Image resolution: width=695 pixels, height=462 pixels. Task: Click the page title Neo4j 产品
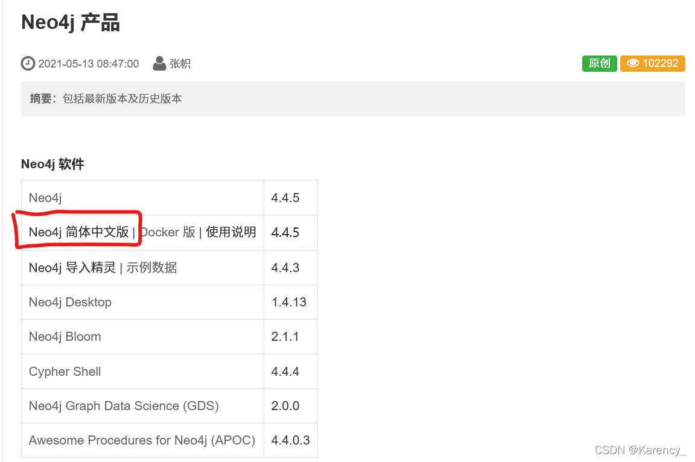pyautogui.click(x=71, y=22)
